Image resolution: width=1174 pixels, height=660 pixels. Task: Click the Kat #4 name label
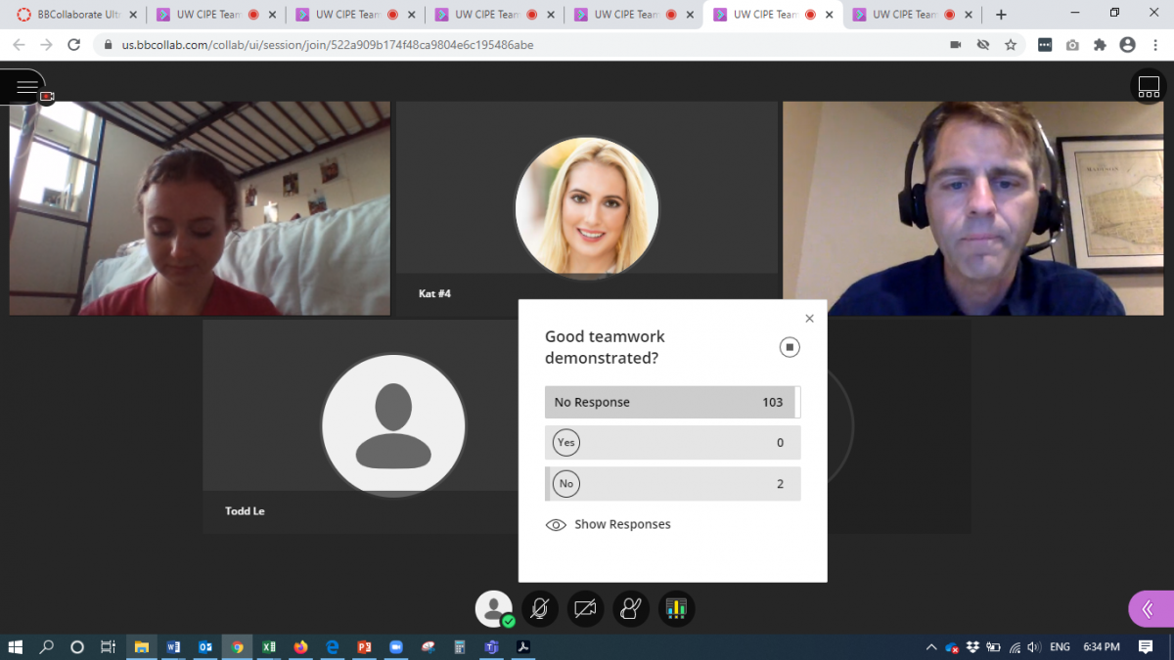tap(434, 293)
